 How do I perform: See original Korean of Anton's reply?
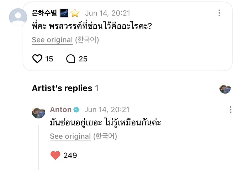70,136
